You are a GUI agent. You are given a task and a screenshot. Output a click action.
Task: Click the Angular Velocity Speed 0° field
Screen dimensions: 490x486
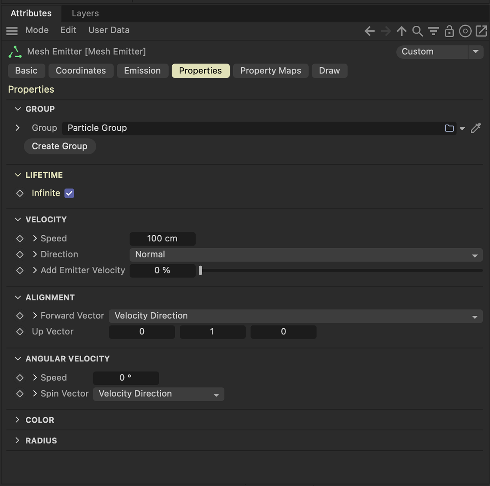click(x=126, y=378)
